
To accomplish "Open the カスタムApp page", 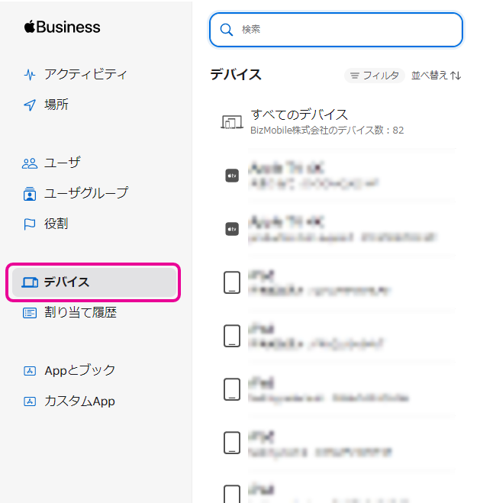I will pos(79,401).
